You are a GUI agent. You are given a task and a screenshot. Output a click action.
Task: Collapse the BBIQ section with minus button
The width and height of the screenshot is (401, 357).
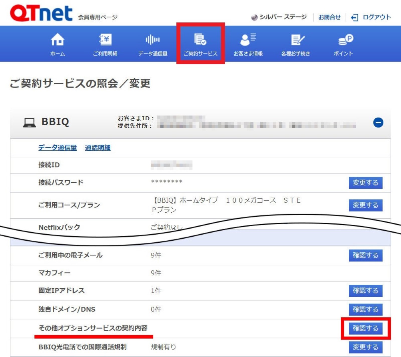(378, 123)
